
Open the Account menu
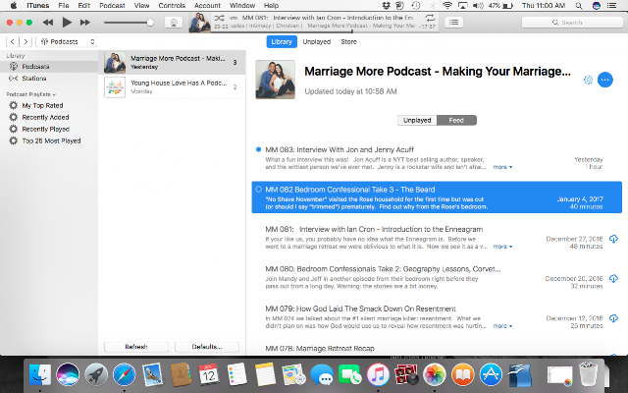point(207,6)
